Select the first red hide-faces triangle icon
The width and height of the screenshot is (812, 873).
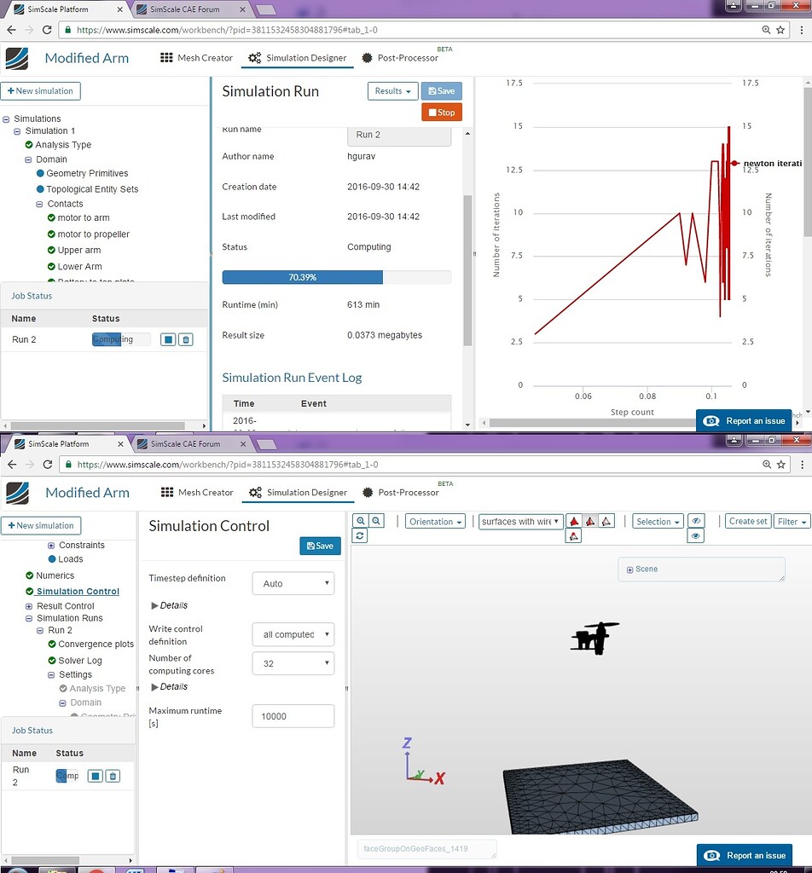tap(572, 521)
